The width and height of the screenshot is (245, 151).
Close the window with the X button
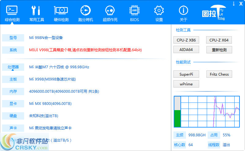pos(241,4)
